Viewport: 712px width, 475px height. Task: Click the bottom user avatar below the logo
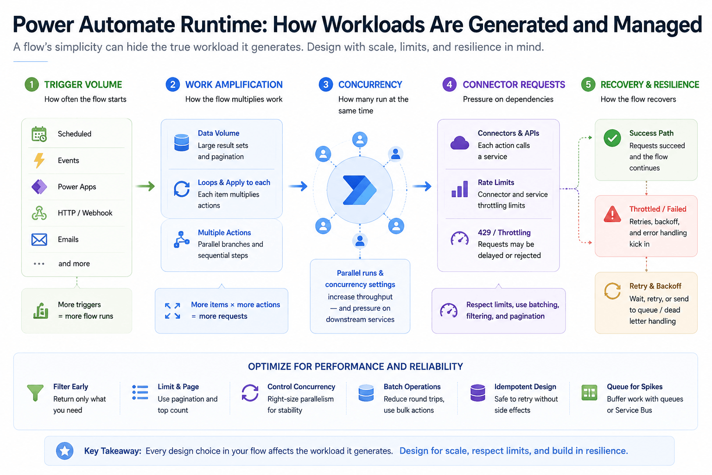[x=360, y=241]
